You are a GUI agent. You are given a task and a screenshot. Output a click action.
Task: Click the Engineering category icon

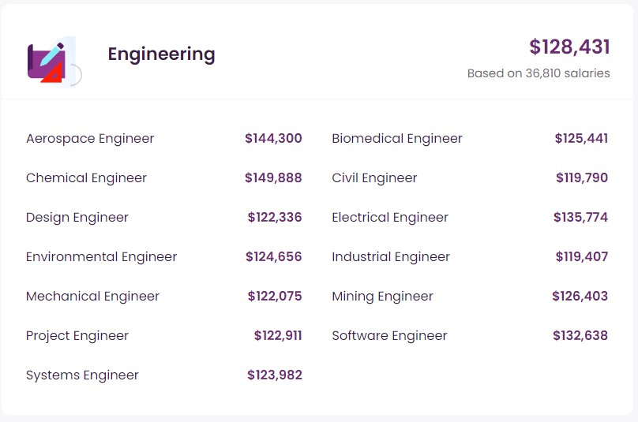tap(53, 62)
